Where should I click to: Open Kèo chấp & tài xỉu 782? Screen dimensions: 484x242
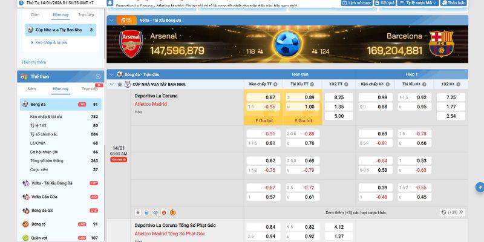(x=64, y=117)
